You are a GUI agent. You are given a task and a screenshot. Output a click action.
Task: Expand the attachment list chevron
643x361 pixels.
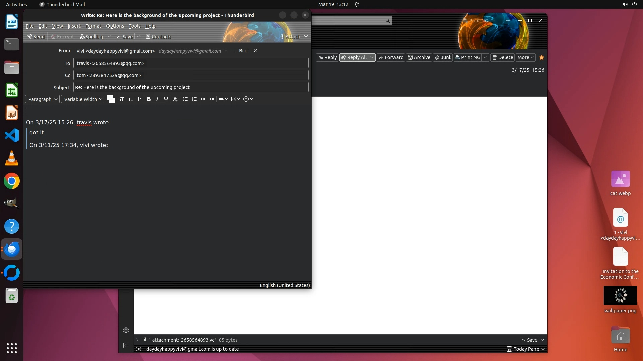point(137,340)
